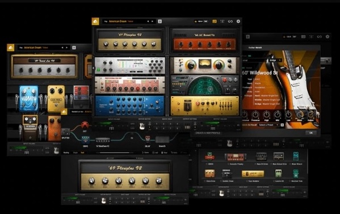
Task: Open preset list icon beside the preset arrows
Action: coord(160,21)
